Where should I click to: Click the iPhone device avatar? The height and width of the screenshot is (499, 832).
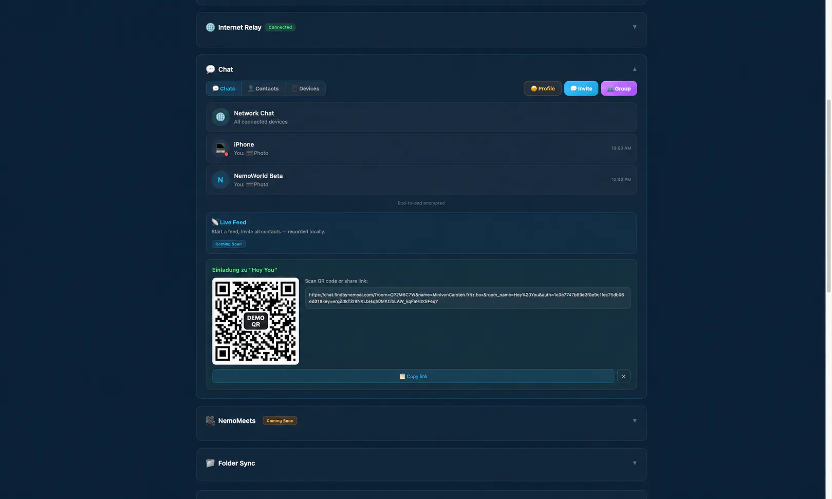click(220, 149)
